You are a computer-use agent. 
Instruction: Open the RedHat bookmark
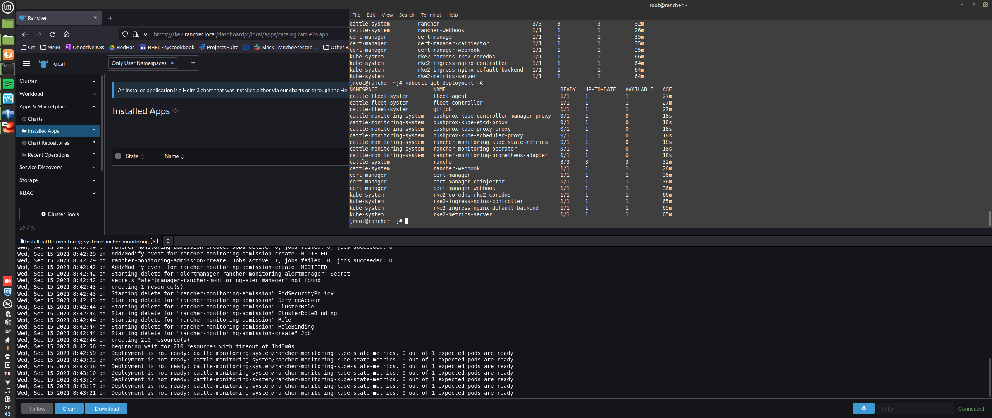pos(122,47)
